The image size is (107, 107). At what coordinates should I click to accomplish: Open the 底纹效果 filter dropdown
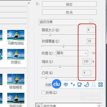(x=66, y=22)
